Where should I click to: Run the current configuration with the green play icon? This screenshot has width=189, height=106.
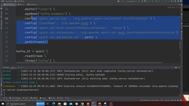tap(139, 1)
